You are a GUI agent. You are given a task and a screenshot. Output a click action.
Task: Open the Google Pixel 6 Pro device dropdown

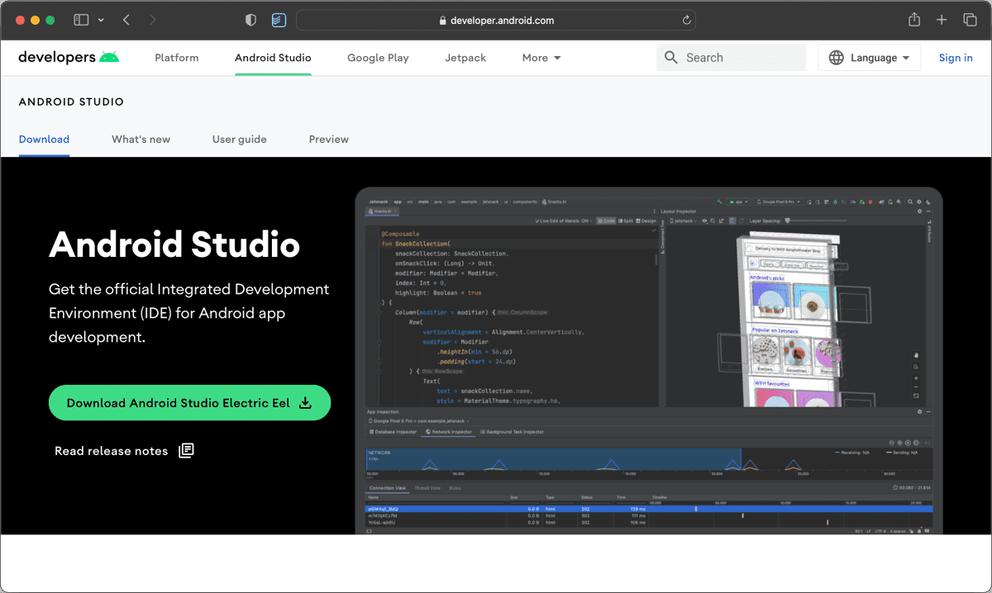(779, 201)
